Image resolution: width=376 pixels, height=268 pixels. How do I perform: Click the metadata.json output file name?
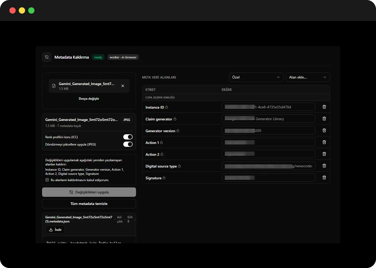coord(79,219)
